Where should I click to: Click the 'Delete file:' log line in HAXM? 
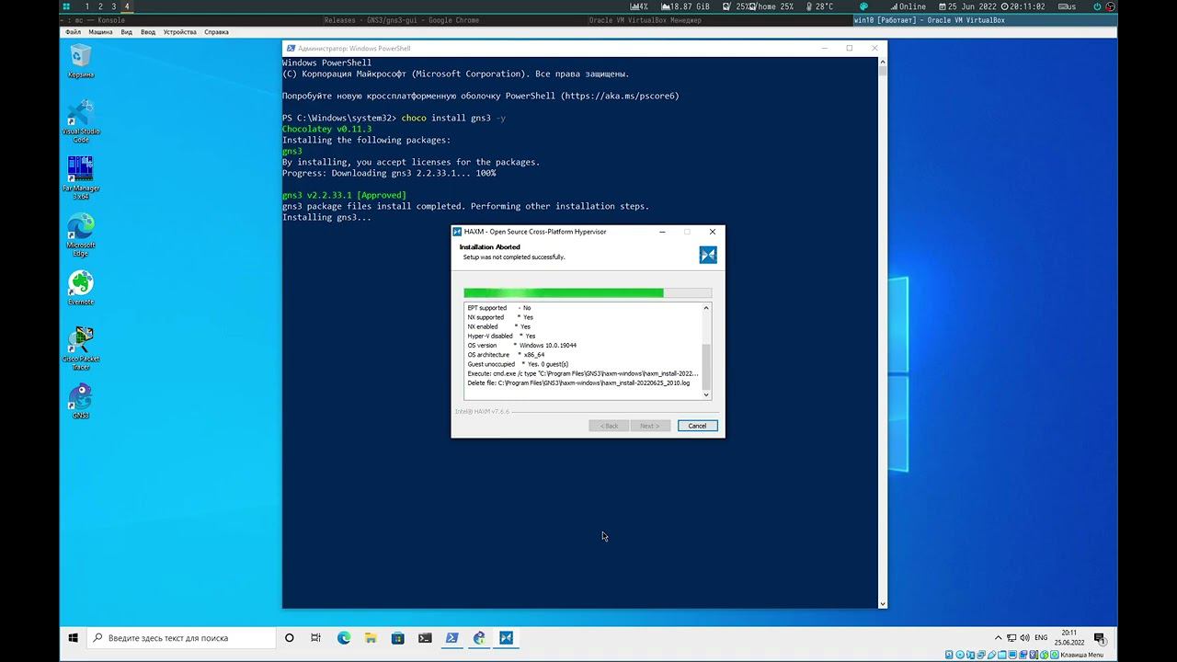click(578, 382)
